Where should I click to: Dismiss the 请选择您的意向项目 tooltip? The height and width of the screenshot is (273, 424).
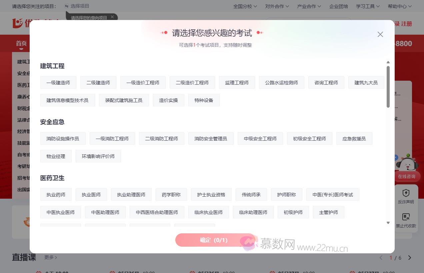click(x=112, y=17)
